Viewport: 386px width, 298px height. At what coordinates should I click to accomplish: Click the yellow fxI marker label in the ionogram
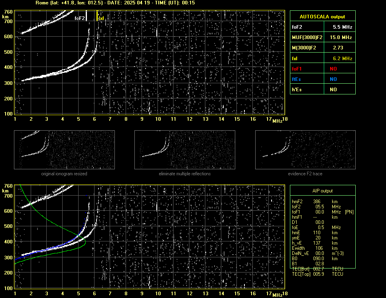101,18
